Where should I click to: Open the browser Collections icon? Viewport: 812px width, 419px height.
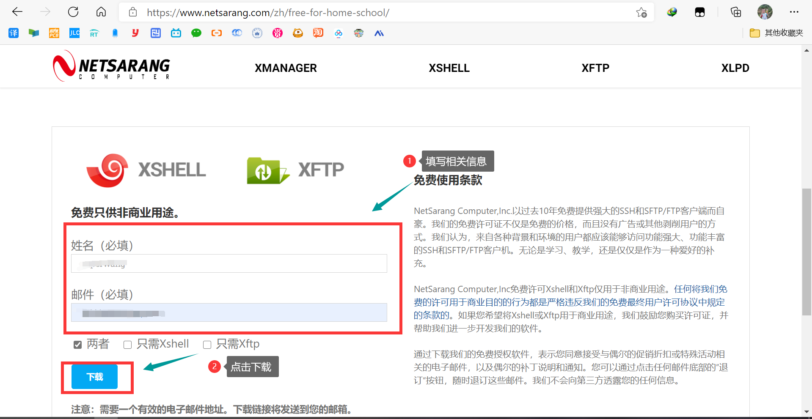tap(736, 12)
